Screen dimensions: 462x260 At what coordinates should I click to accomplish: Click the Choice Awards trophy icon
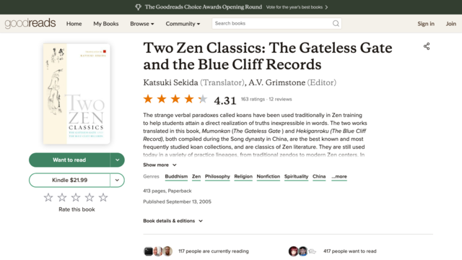point(138,7)
